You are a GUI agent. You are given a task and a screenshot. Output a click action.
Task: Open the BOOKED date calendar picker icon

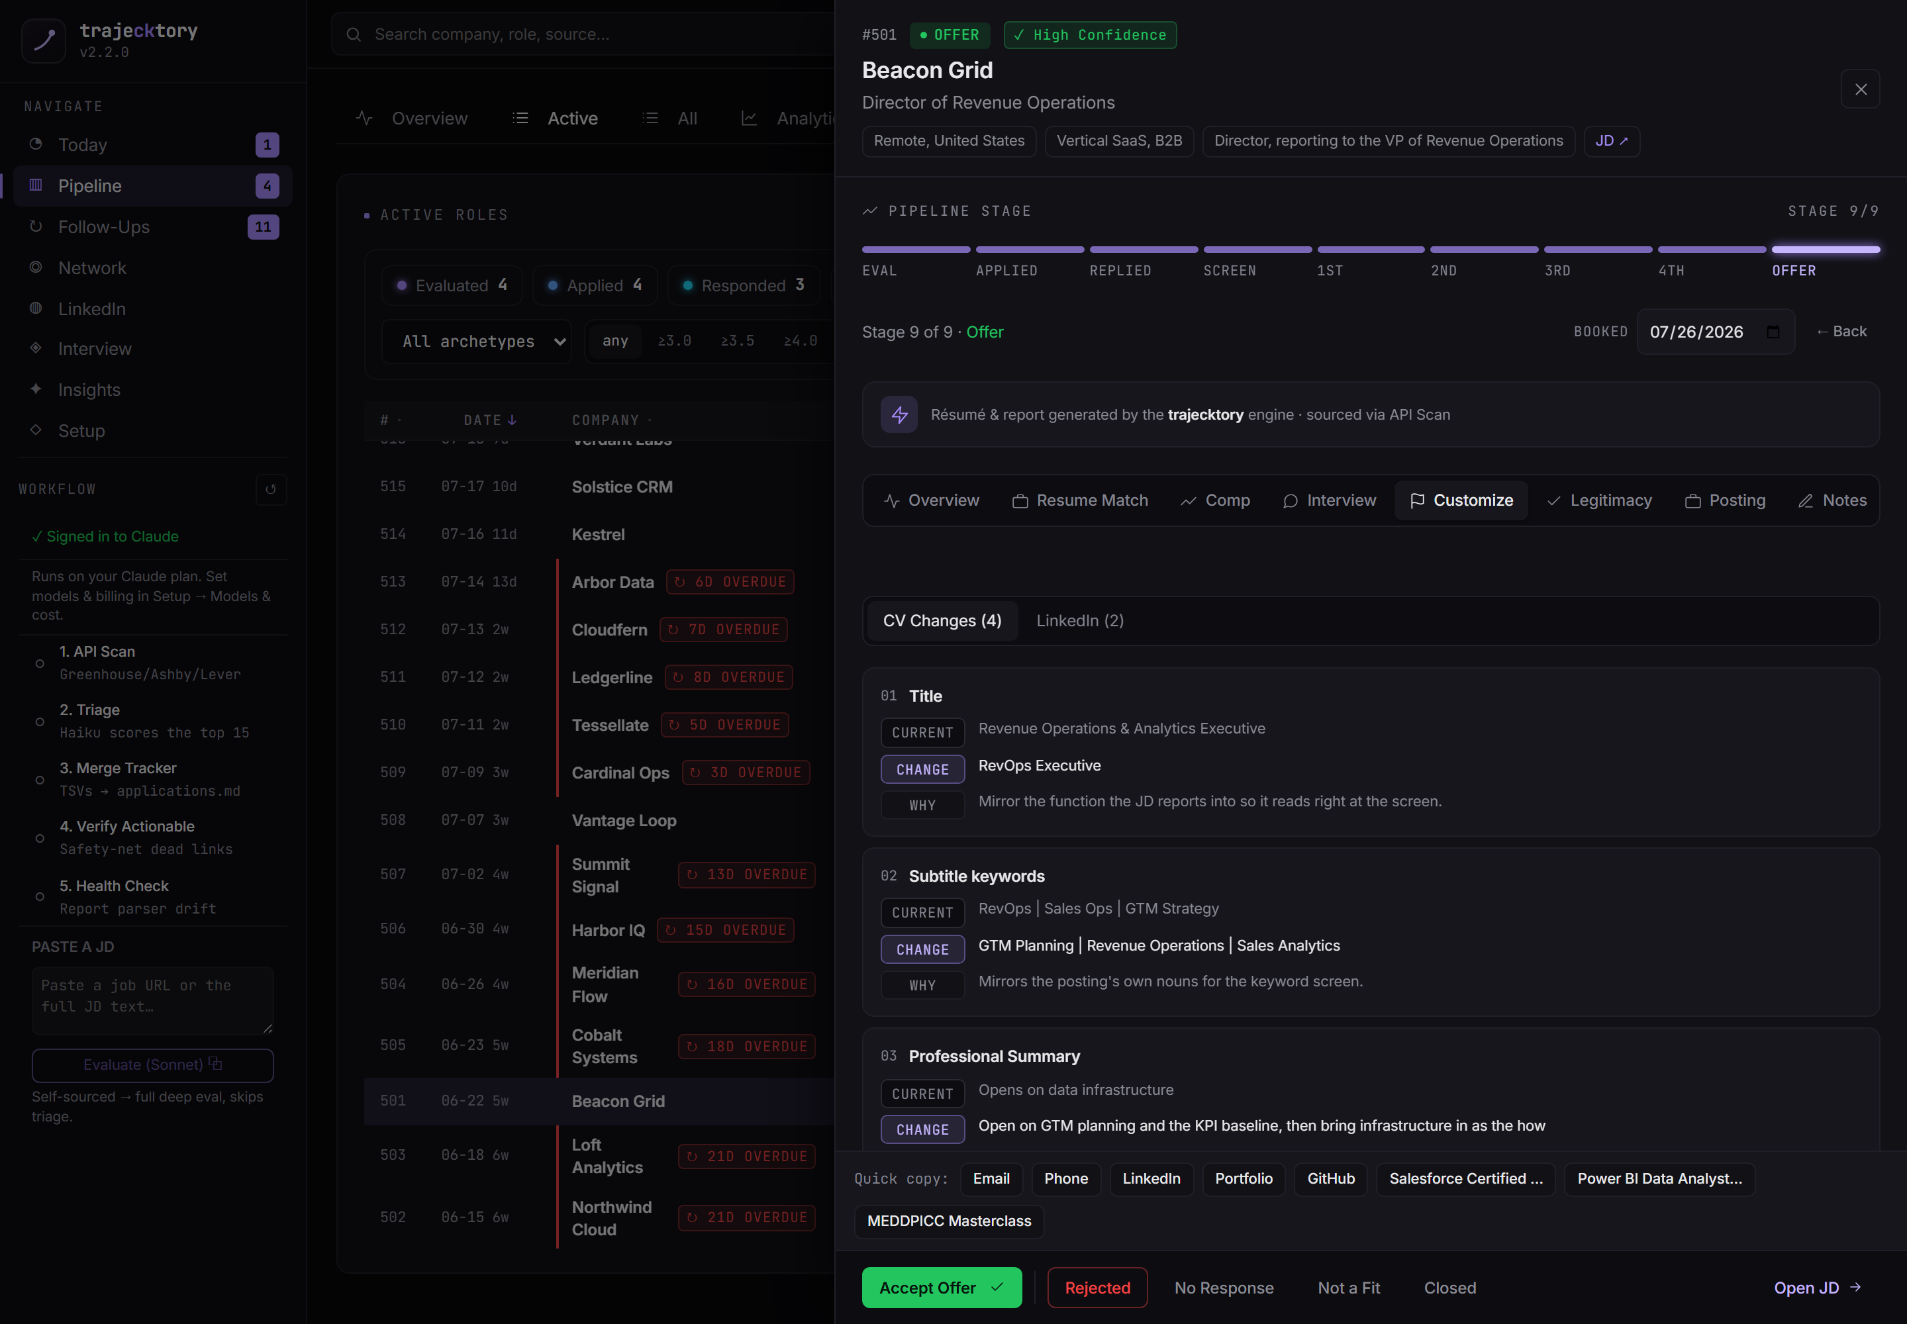1773,332
